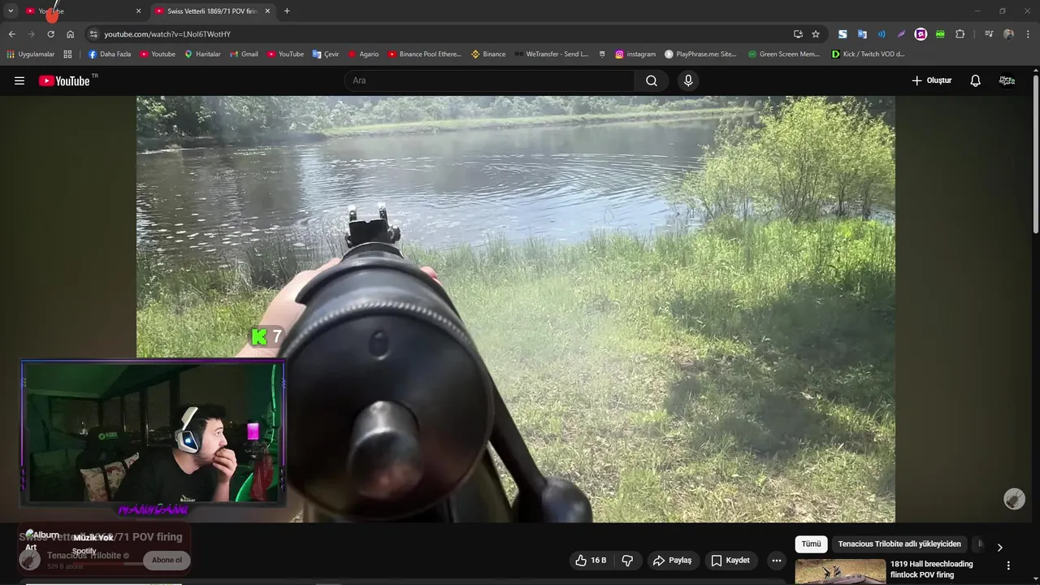Open the Çevir translate bookmark
Viewport: 1040px width, 585px height.
[x=326, y=54]
